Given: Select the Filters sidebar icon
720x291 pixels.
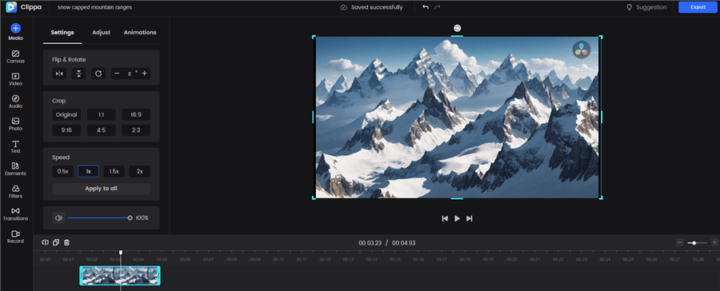Looking at the screenshot, I should pos(16,192).
